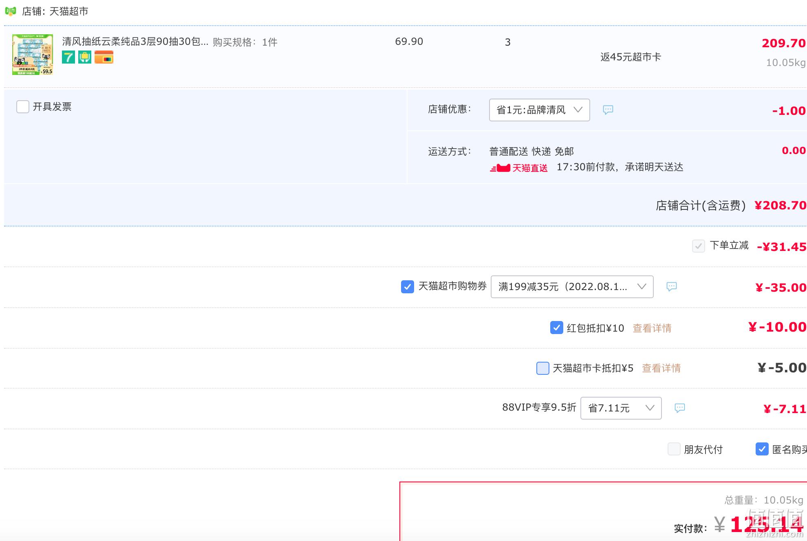807x541 pixels.
Task: Enable the 开具发票 invoice checkbox
Action: coord(23,107)
